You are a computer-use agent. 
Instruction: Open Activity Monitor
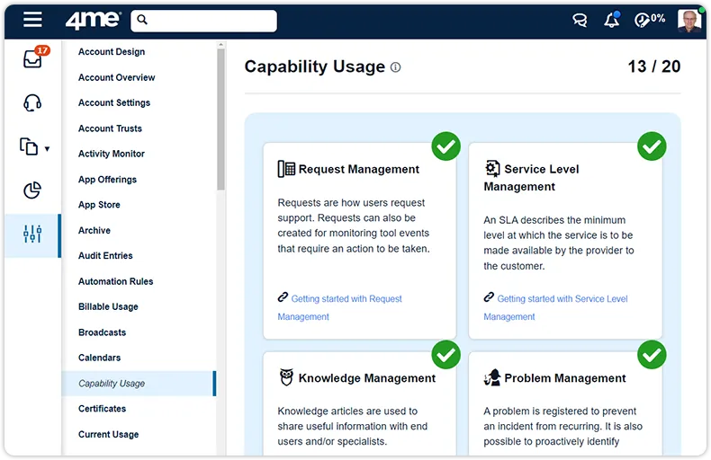coord(112,154)
